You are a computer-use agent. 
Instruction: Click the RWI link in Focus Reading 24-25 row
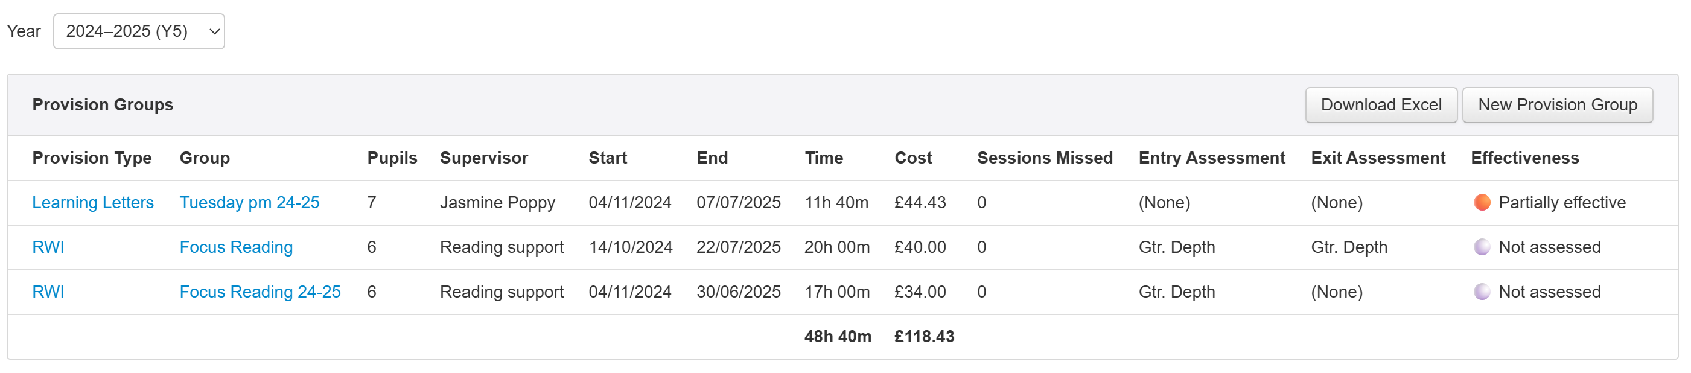pos(48,292)
